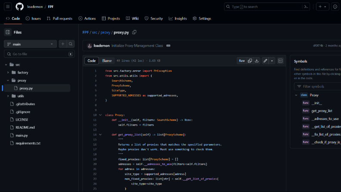Navigate to src in breadcrumb
This screenshot has width=341, height=192.
[x=94, y=32]
